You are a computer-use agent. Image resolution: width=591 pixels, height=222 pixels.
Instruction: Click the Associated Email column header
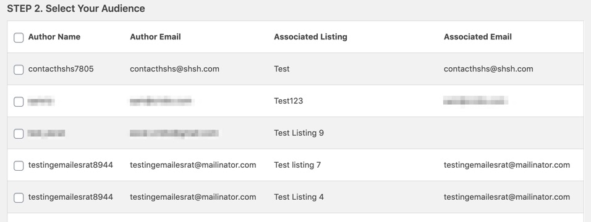point(477,37)
